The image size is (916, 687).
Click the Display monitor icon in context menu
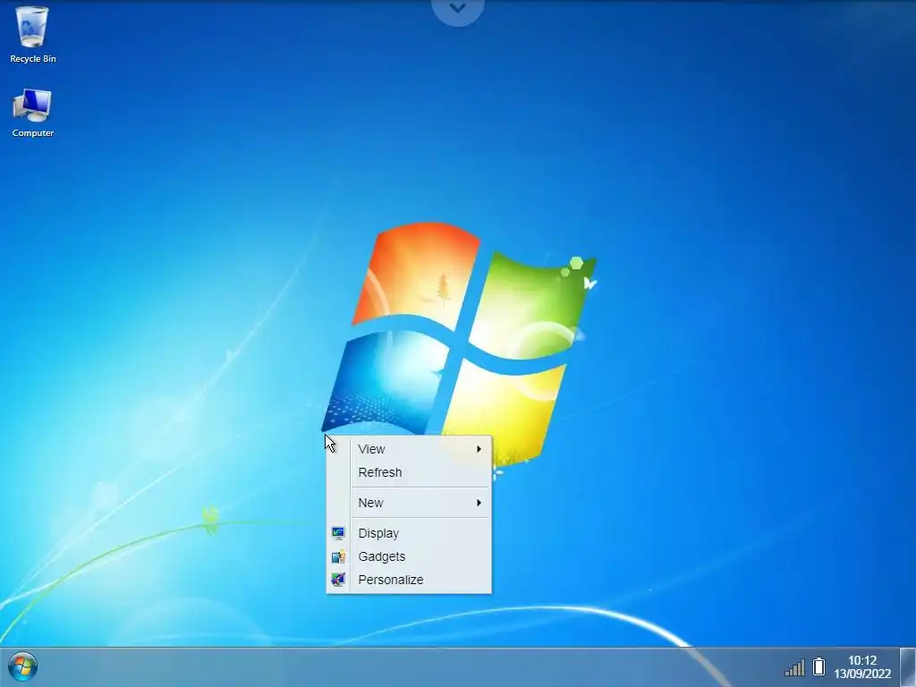tap(338, 533)
